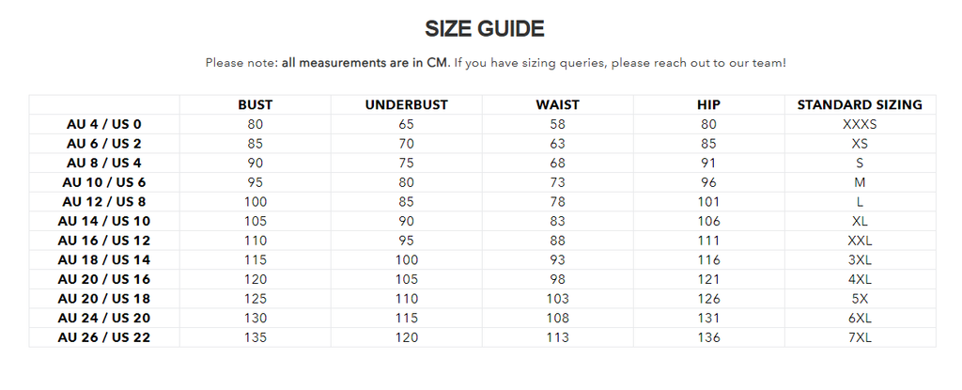Click the waist value 58 cell
The width and height of the screenshot is (962, 390).
[x=557, y=124]
